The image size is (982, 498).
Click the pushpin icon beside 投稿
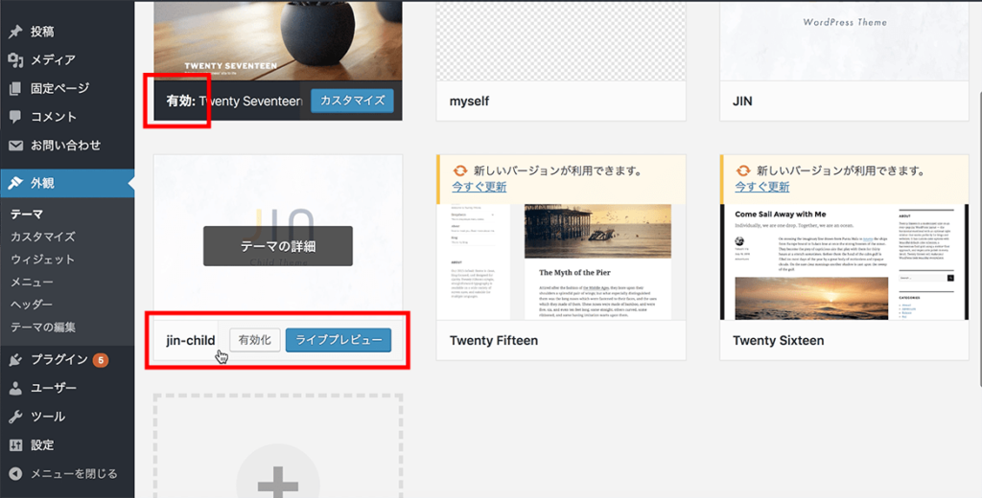click(x=15, y=32)
